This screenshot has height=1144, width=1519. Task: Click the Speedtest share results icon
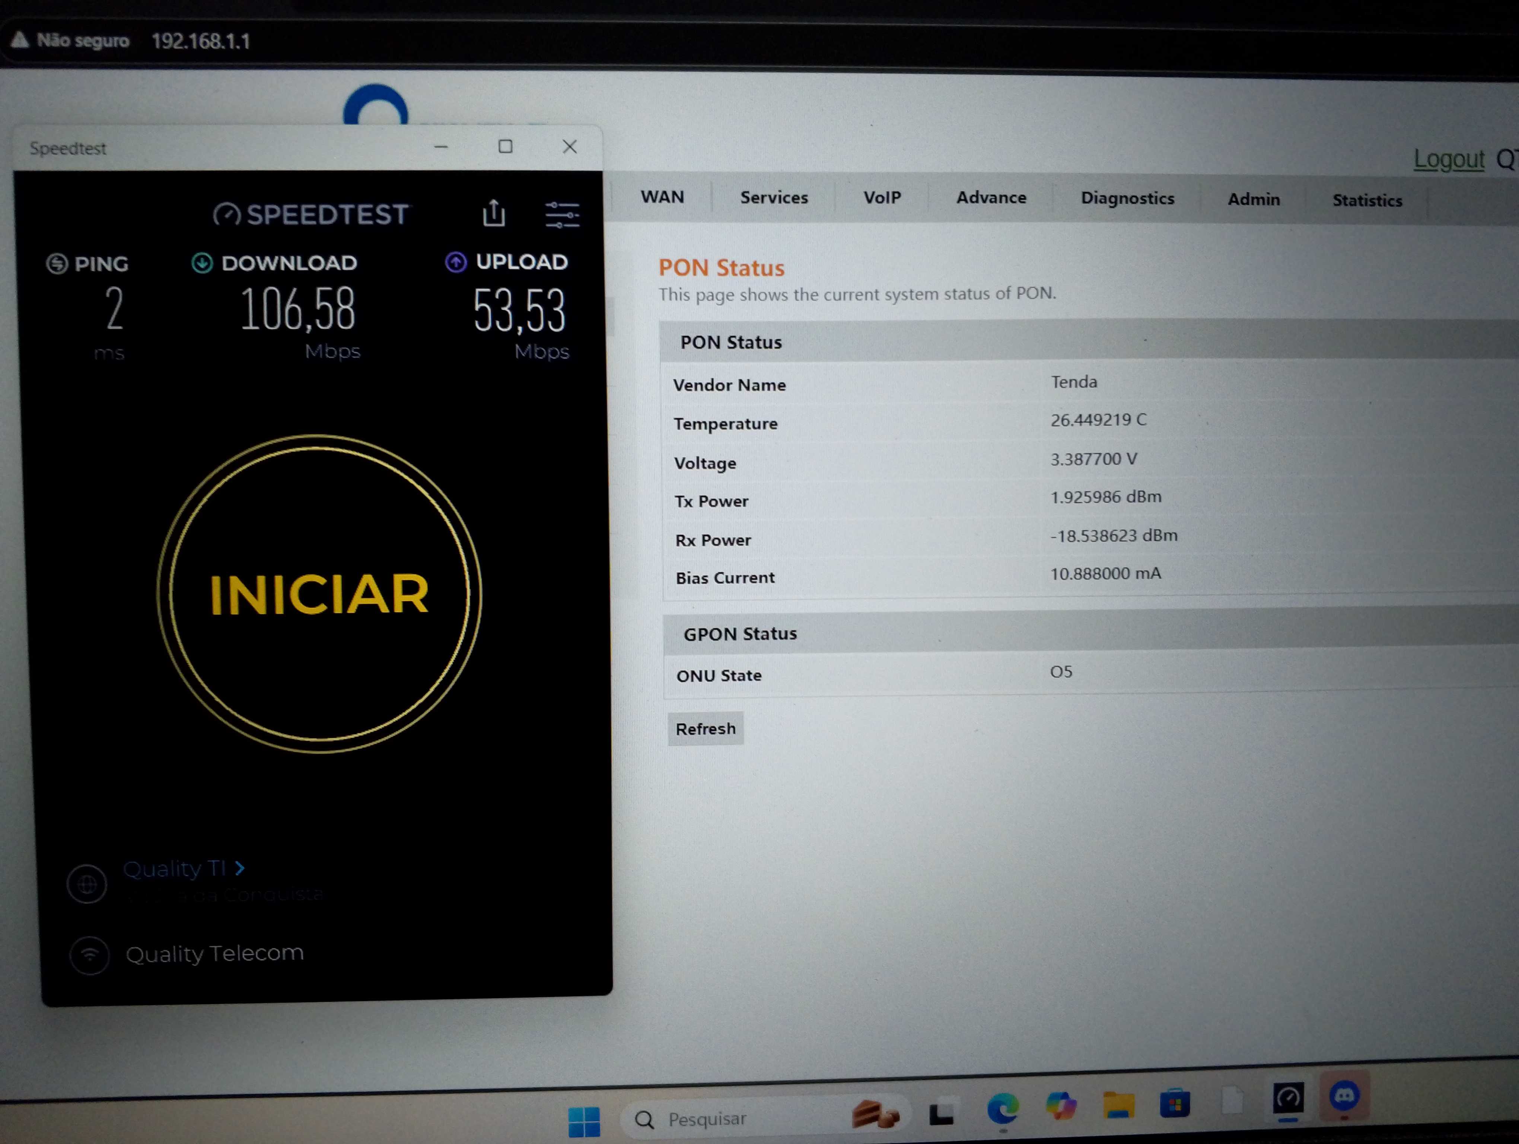point(494,213)
